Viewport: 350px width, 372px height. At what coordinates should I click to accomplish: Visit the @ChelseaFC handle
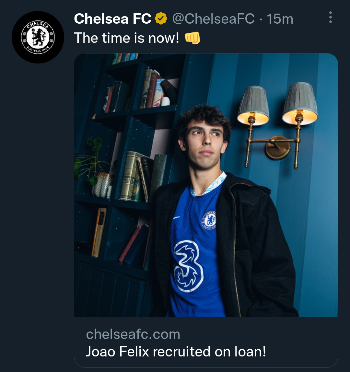[x=213, y=19]
